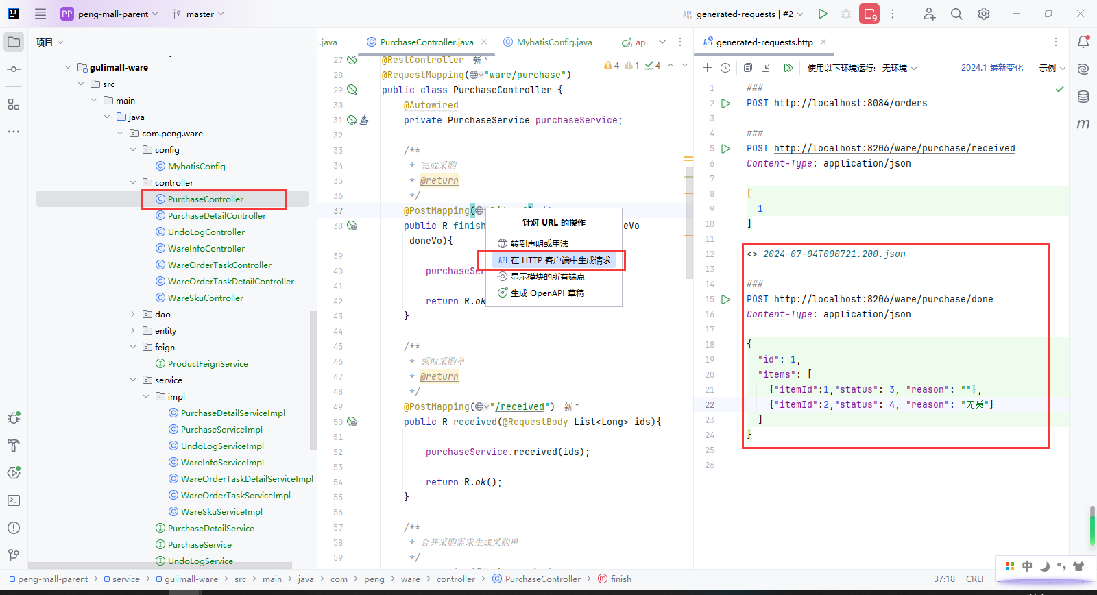Collapse the feign package folder
The width and height of the screenshot is (1097, 595).
pos(133,347)
